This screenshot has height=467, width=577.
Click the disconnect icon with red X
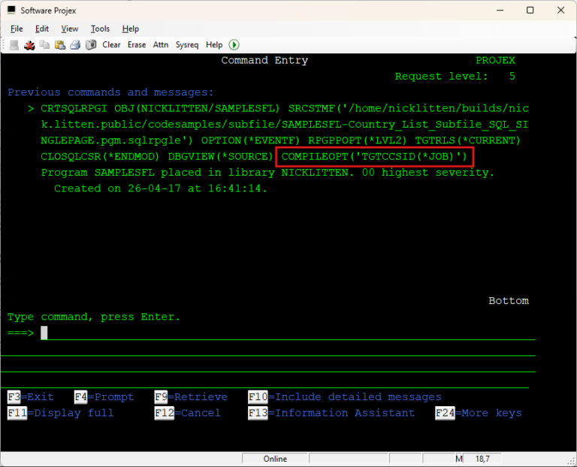coord(29,45)
